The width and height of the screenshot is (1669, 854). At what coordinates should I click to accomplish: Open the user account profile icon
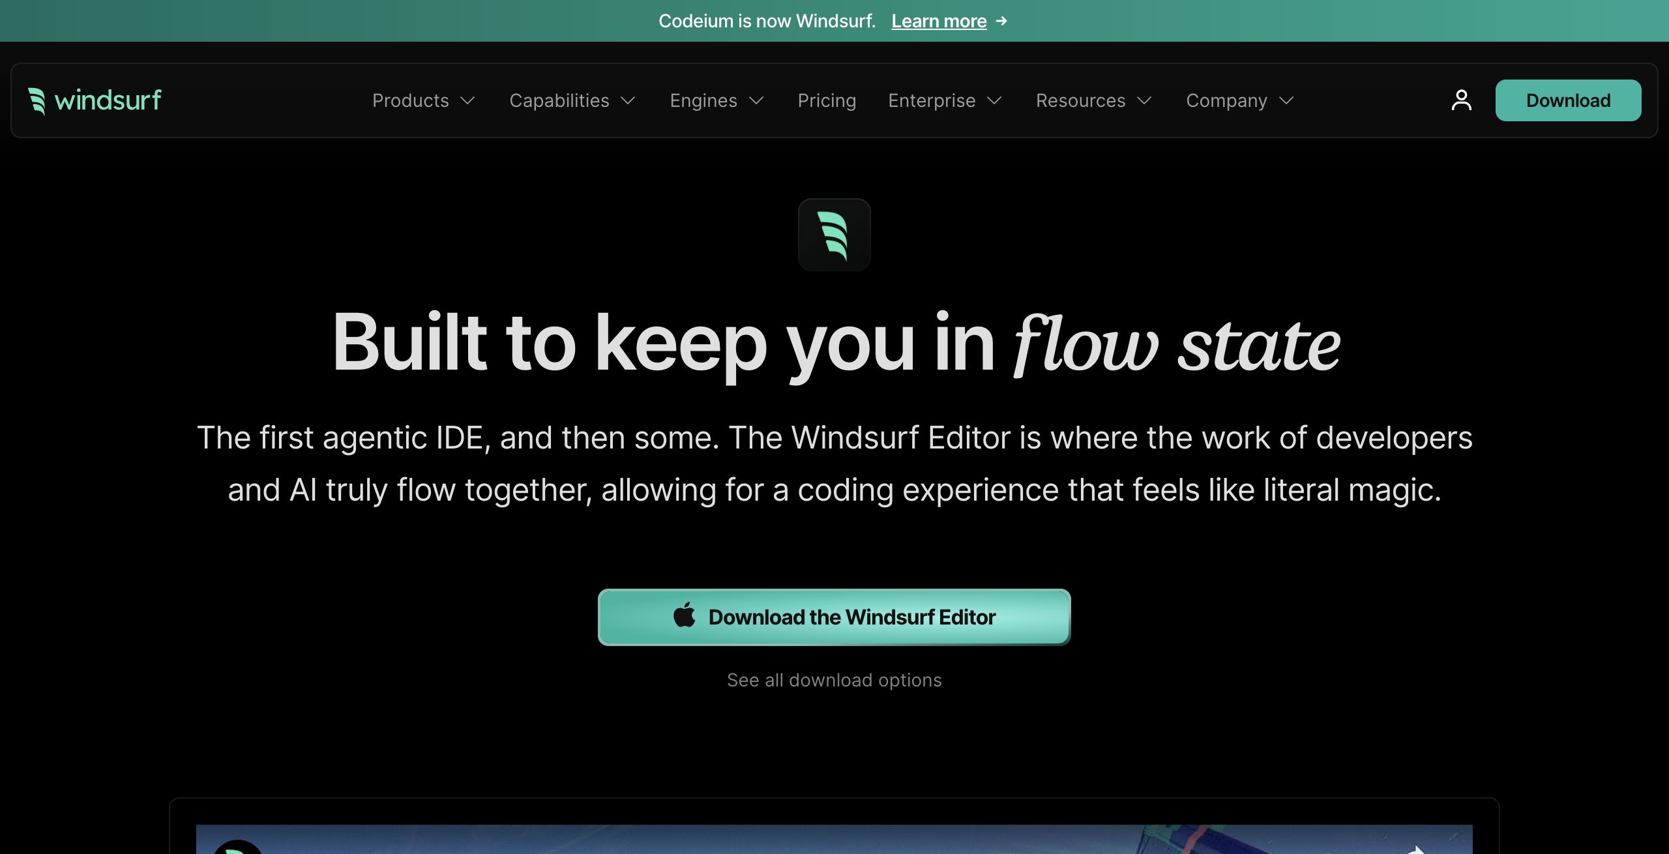(1461, 100)
